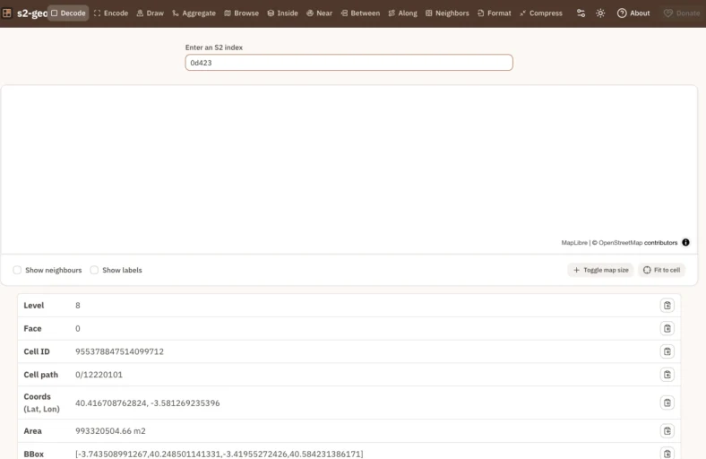Click the Donate button
Screen dimensions: 706x459
click(682, 13)
